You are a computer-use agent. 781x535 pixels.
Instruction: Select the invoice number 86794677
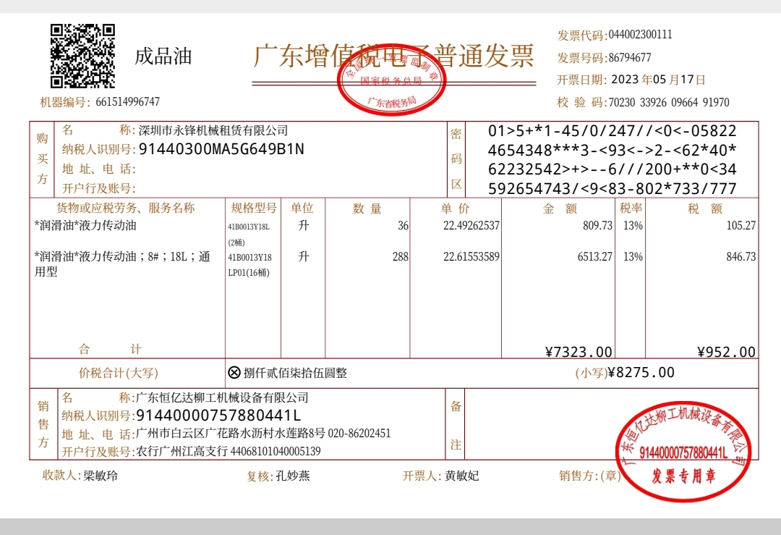coord(629,58)
